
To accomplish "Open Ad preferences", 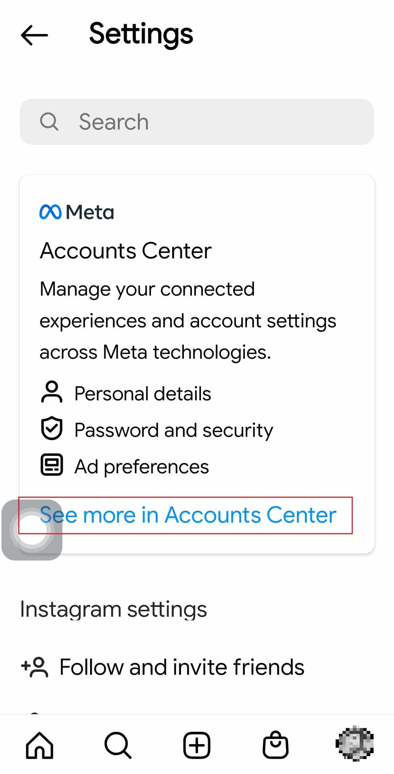I will tap(142, 466).
